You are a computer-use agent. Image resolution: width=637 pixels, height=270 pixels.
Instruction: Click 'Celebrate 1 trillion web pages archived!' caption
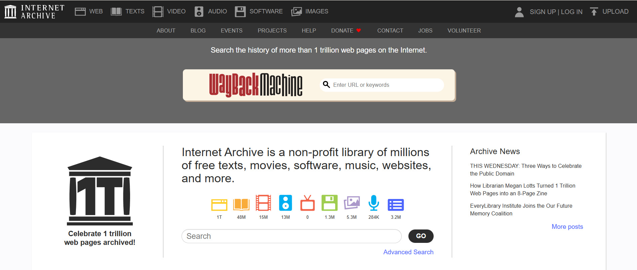pyautogui.click(x=100, y=238)
